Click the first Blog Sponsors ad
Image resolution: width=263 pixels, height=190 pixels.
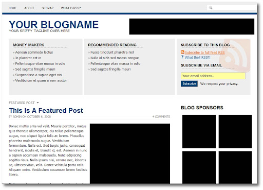[x=199, y=131]
